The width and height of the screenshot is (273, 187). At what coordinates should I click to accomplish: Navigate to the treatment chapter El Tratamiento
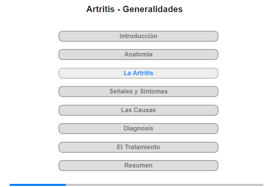[x=138, y=147]
